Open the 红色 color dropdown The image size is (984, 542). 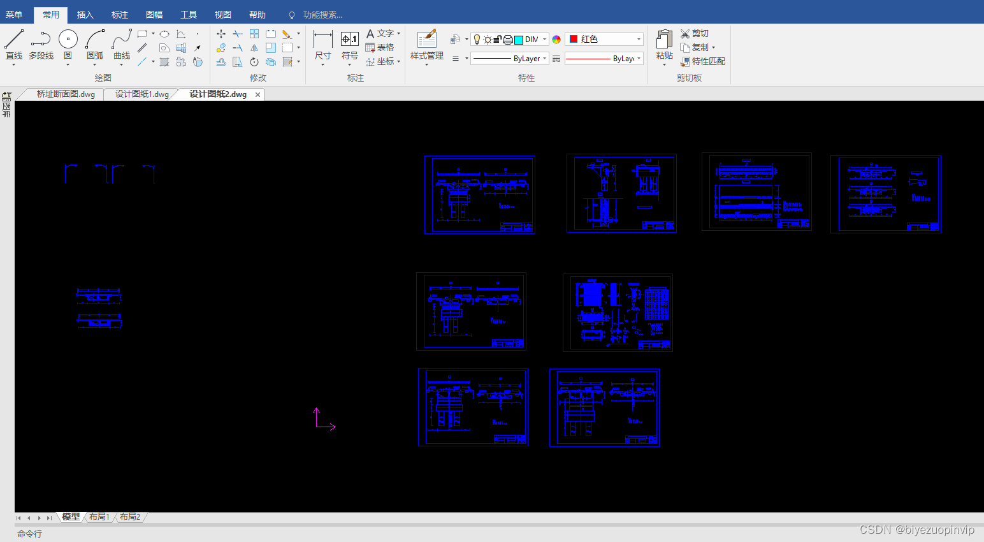tap(639, 40)
